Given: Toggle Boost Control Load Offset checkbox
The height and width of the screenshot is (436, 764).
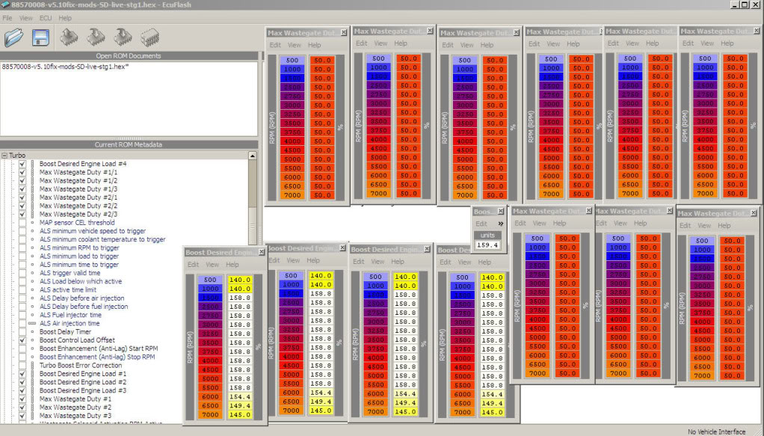Looking at the screenshot, I should pyautogui.click(x=22, y=340).
